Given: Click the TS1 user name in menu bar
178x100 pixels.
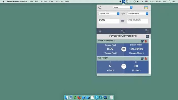Looking at the screenshot, I should tap(164, 1).
